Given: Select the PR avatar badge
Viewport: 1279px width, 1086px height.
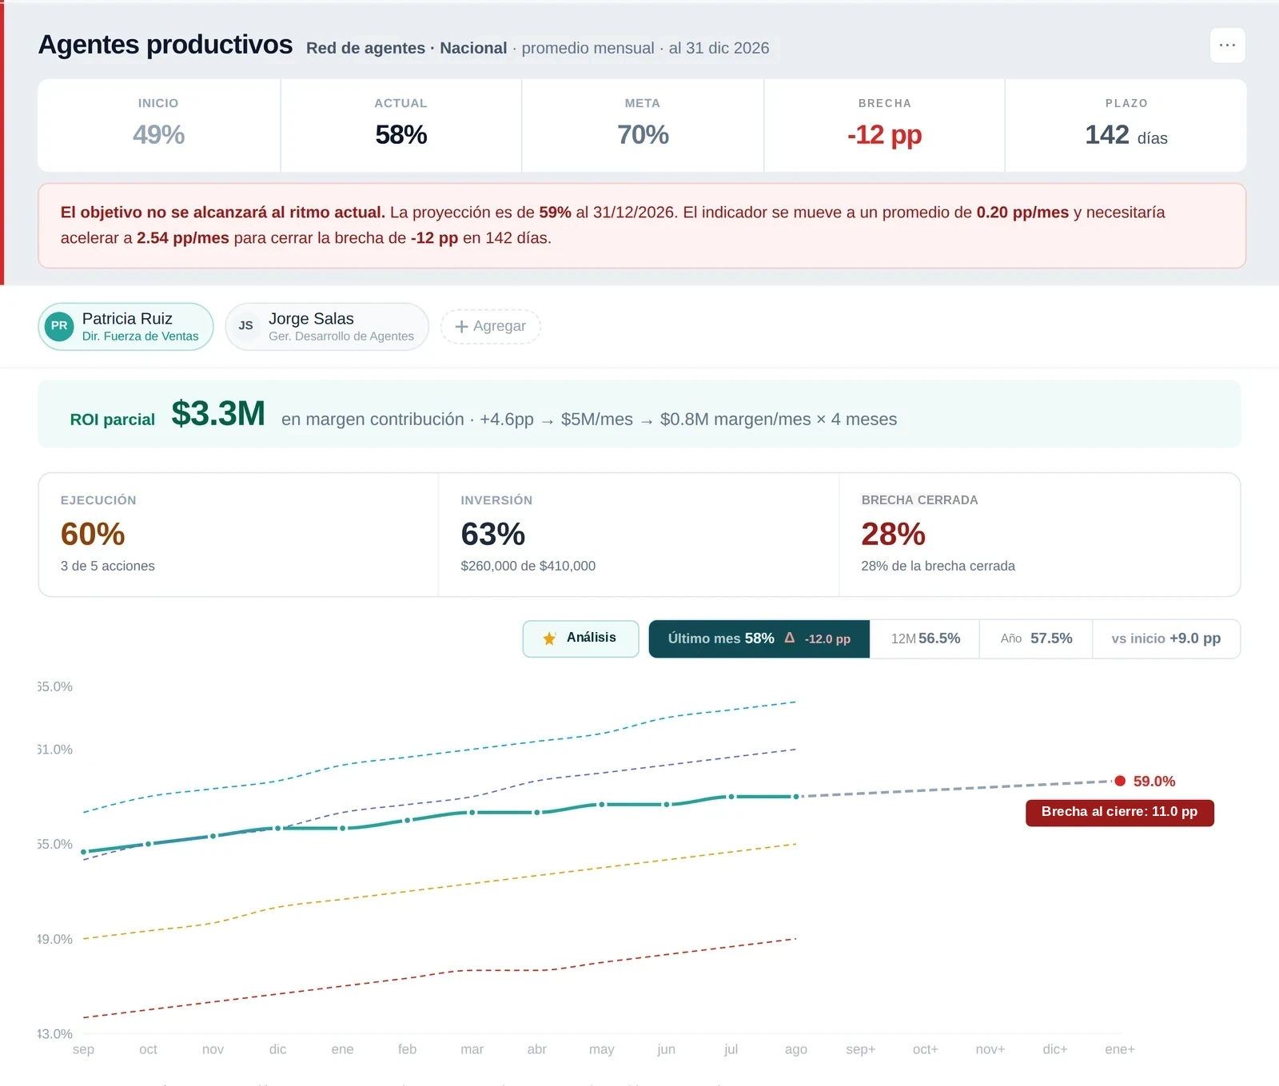Looking at the screenshot, I should (59, 326).
